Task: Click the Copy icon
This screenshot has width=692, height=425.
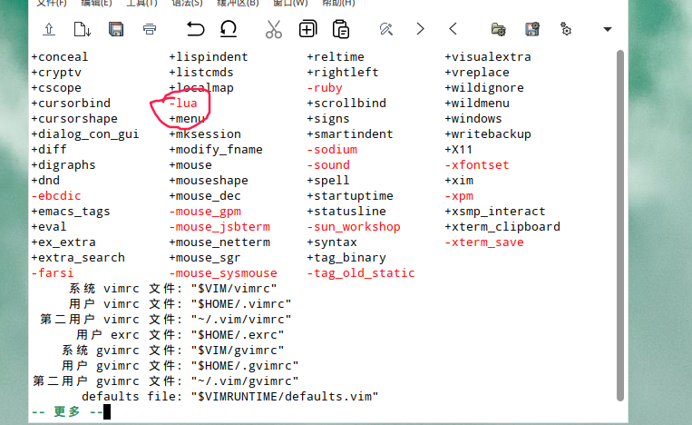Action: 307,29
